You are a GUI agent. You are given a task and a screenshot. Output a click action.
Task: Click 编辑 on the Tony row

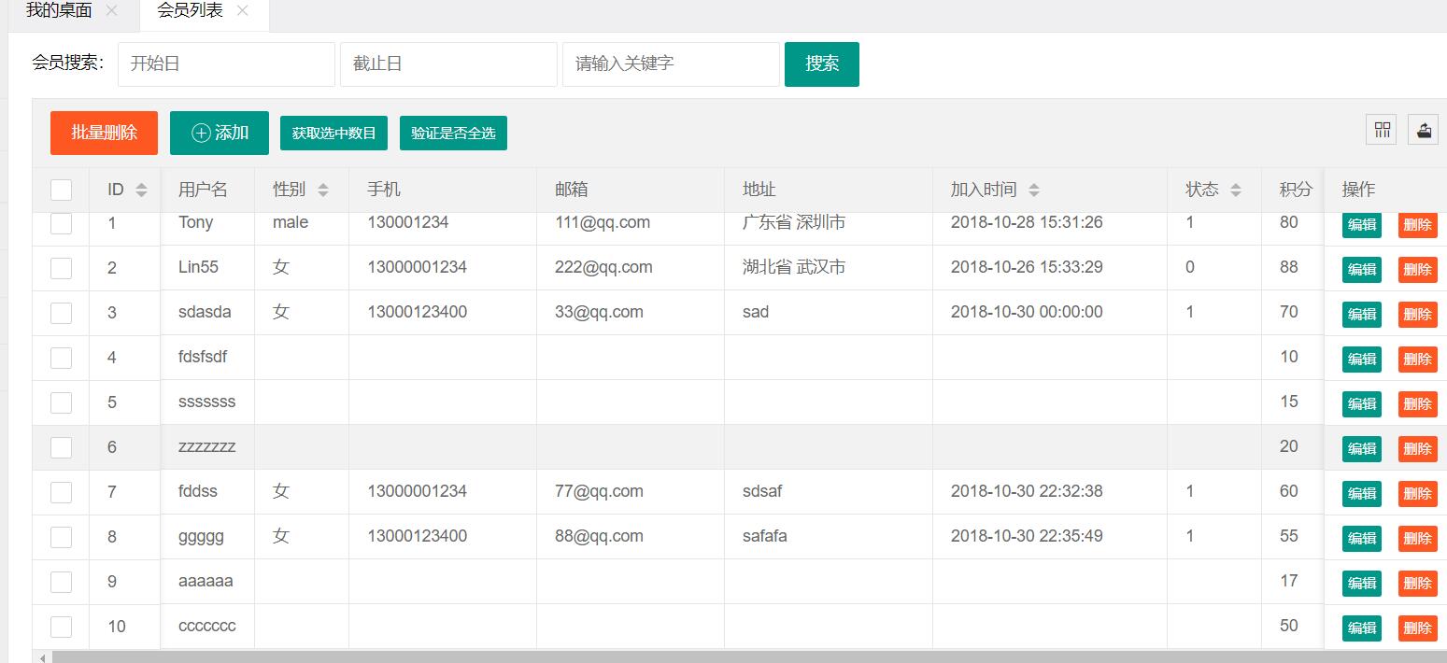pyautogui.click(x=1361, y=224)
